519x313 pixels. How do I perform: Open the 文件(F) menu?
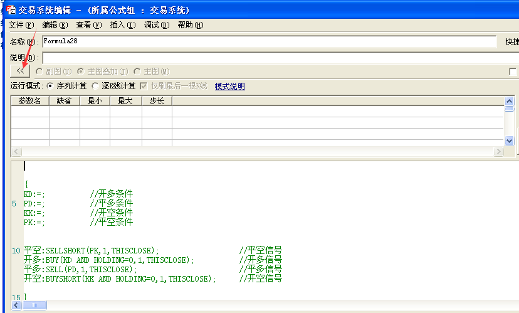click(21, 25)
